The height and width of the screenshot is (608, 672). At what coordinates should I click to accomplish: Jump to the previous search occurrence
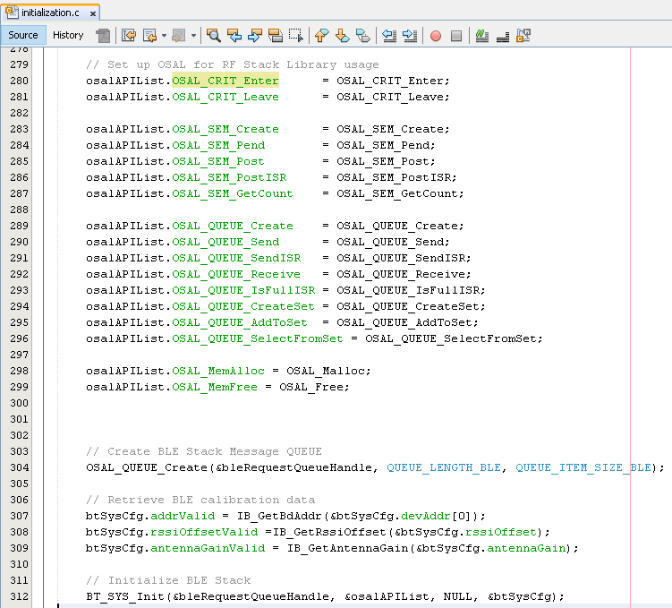[x=234, y=36]
